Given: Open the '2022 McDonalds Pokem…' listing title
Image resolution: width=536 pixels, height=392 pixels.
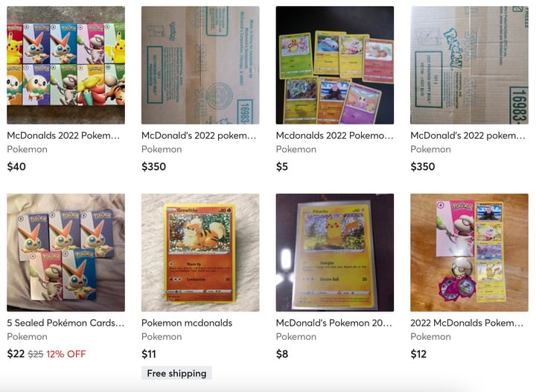Looking at the screenshot, I should (467, 323).
